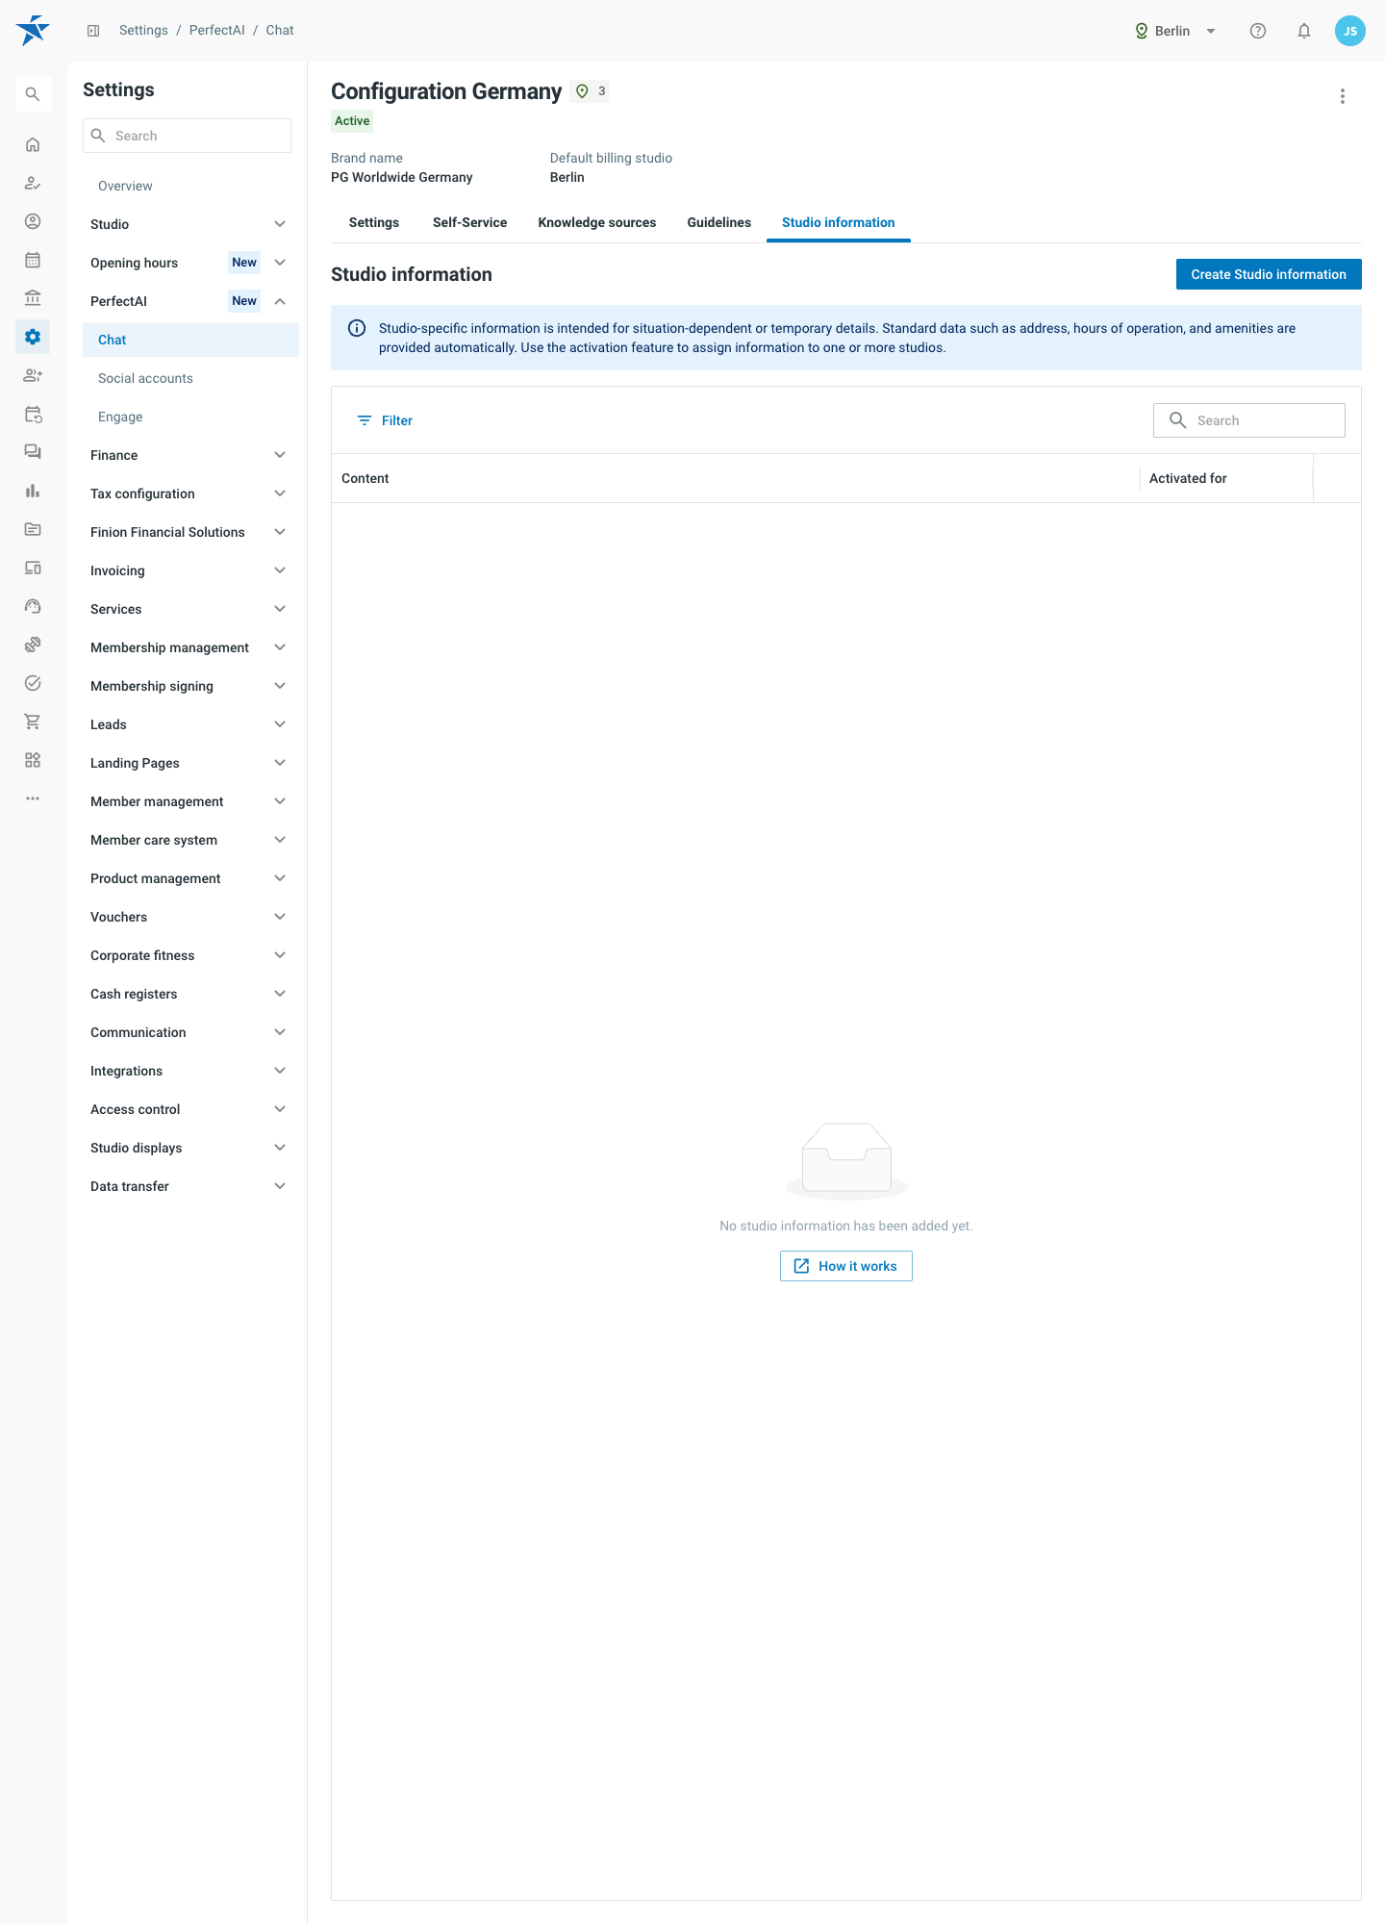
Task: Switch to the Knowledge sources tab
Action: 597,222
